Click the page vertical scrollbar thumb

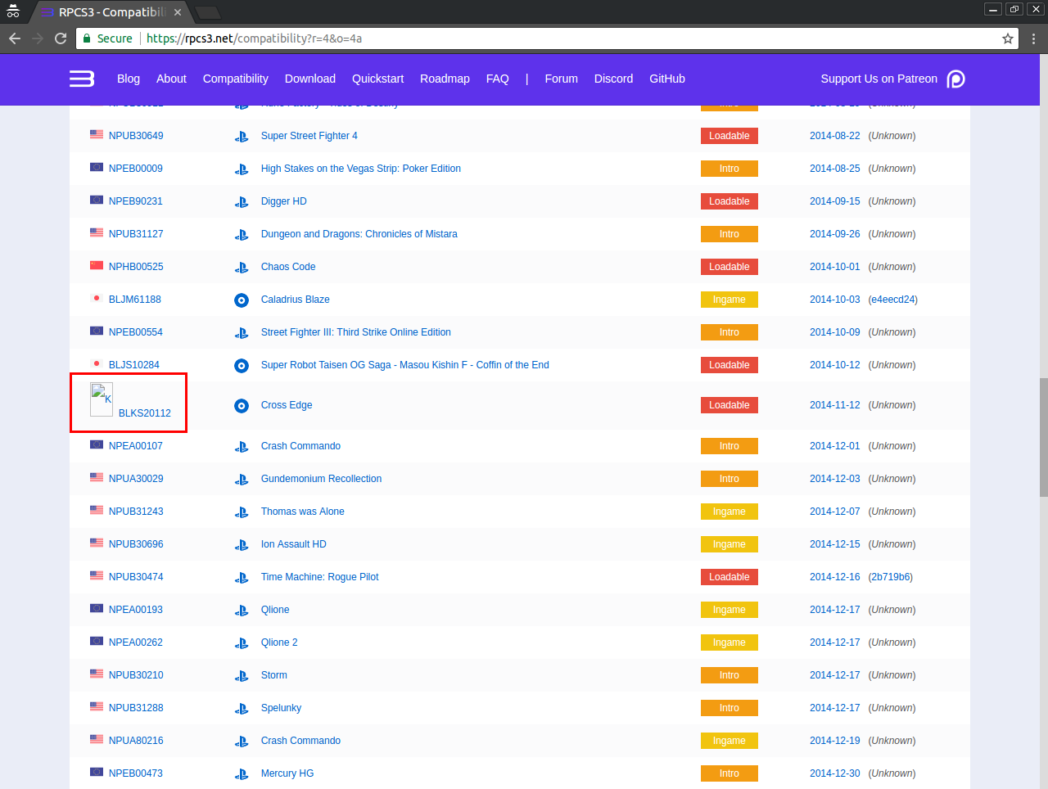[x=1043, y=436]
